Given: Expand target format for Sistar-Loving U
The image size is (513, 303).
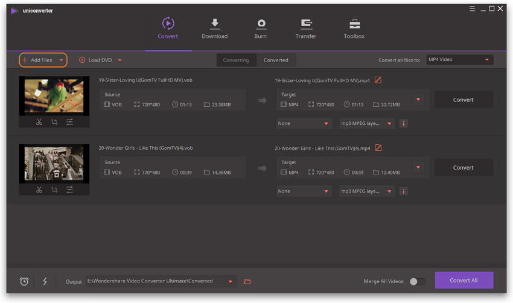Looking at the screenshot, I should 418,100.
